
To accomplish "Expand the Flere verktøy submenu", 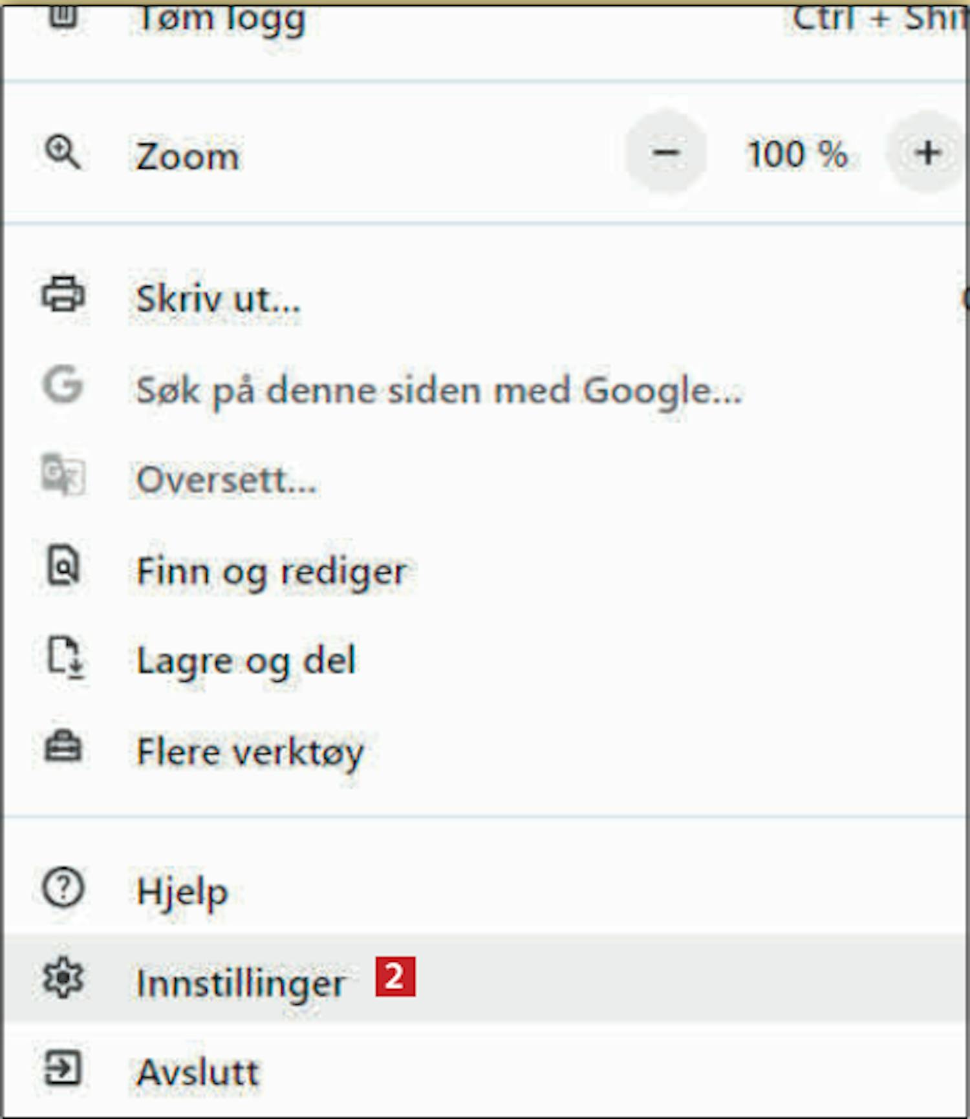I will click(485, 751).
